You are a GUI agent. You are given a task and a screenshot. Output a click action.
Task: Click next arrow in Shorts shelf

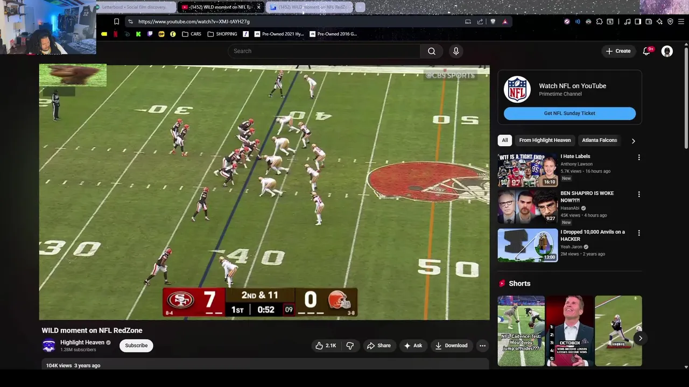[640, 338]
